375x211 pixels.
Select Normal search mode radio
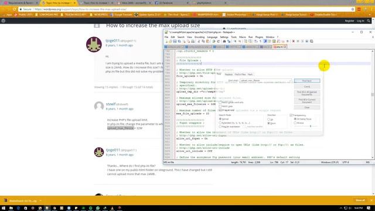coord(220,119)
